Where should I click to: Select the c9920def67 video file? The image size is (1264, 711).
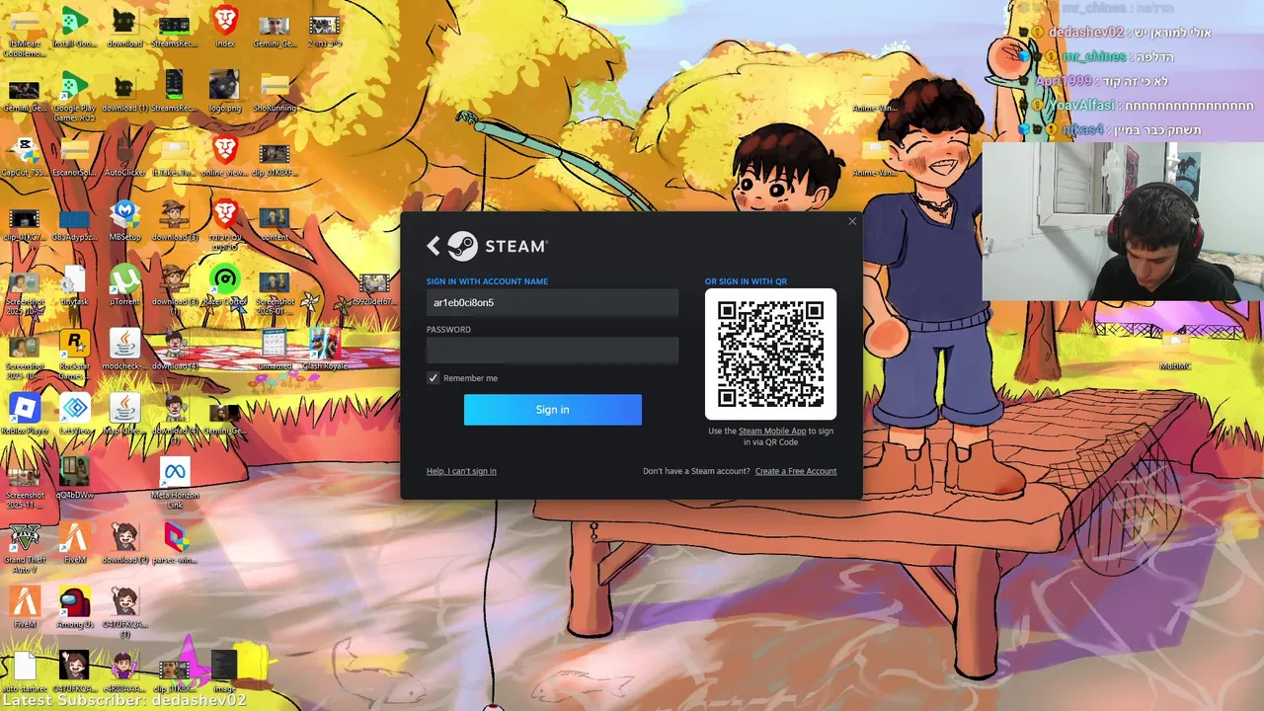pos(374,288)
